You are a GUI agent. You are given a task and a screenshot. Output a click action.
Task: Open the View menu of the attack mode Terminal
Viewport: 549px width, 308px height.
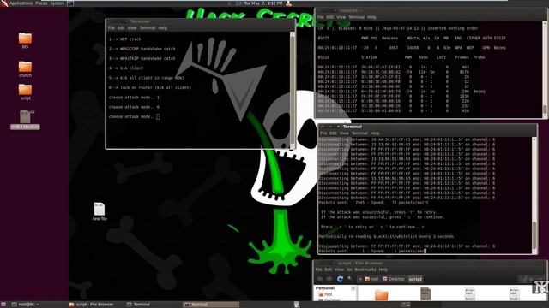pos(132,28)
